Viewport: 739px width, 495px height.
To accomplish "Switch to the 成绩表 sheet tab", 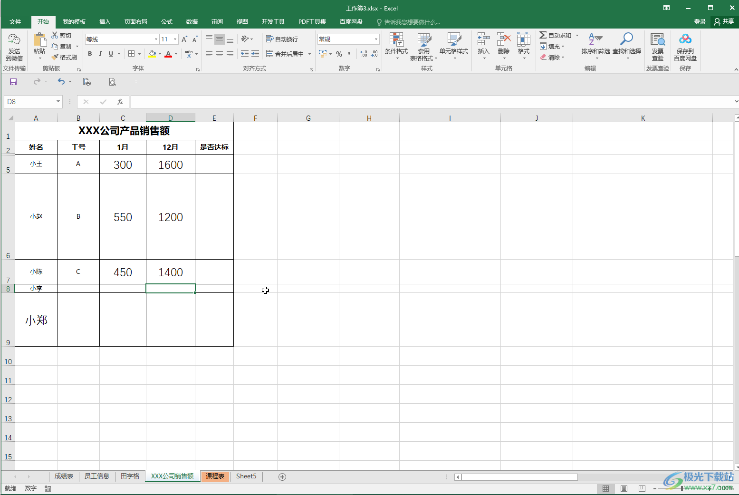I will point(64,476).
